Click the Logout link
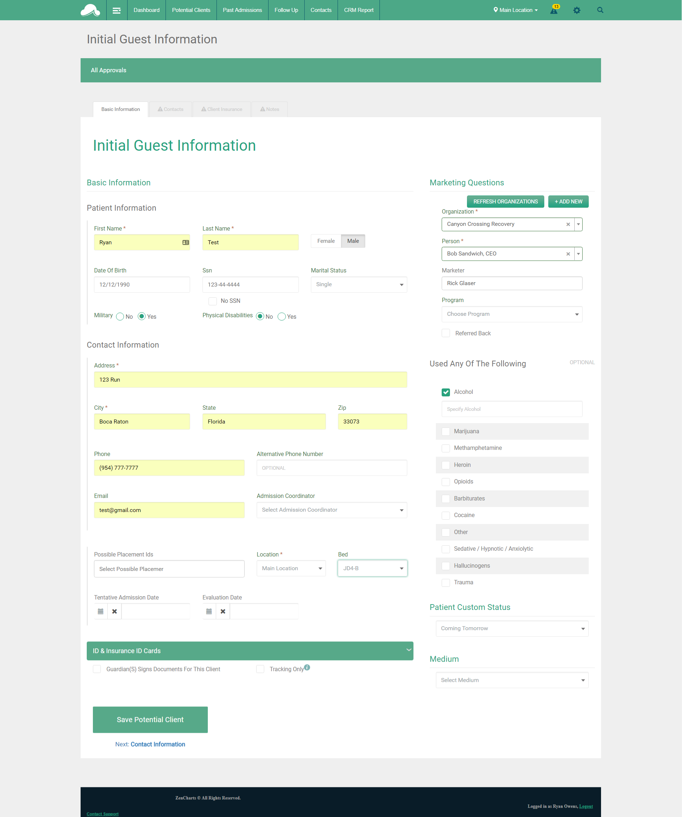The height and width of the screenshot is (817, 682). (x=586, y=806)
